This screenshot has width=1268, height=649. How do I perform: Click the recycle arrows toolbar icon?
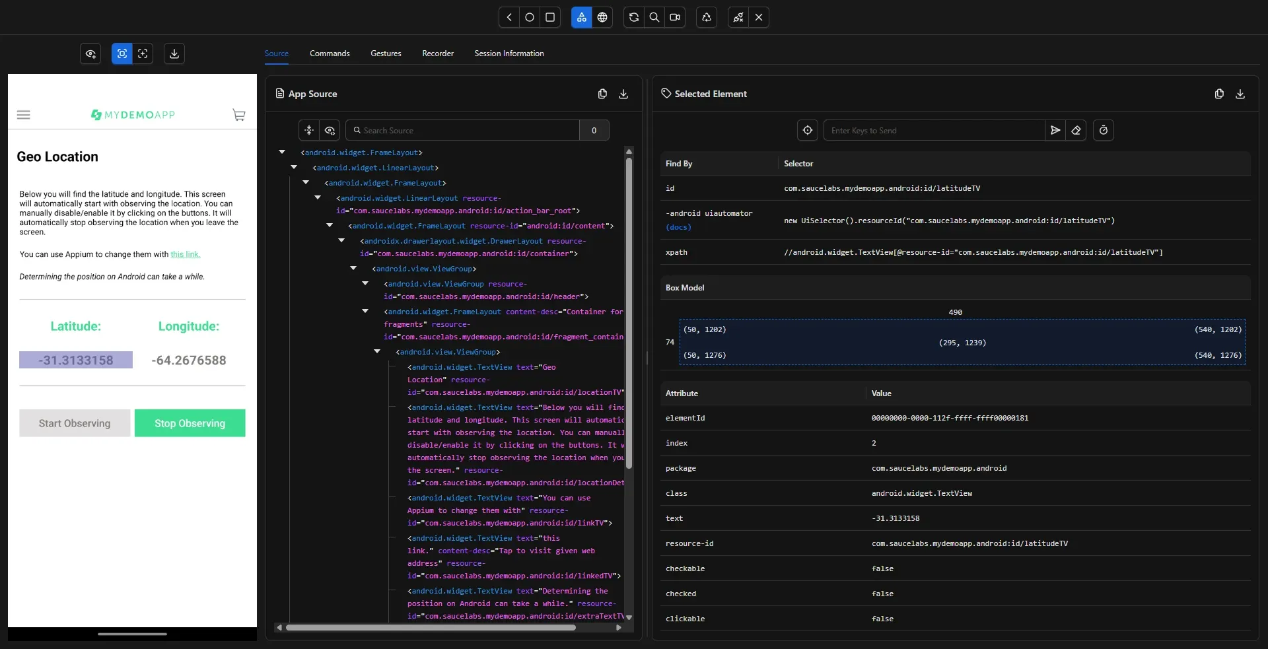click(707, 17)
